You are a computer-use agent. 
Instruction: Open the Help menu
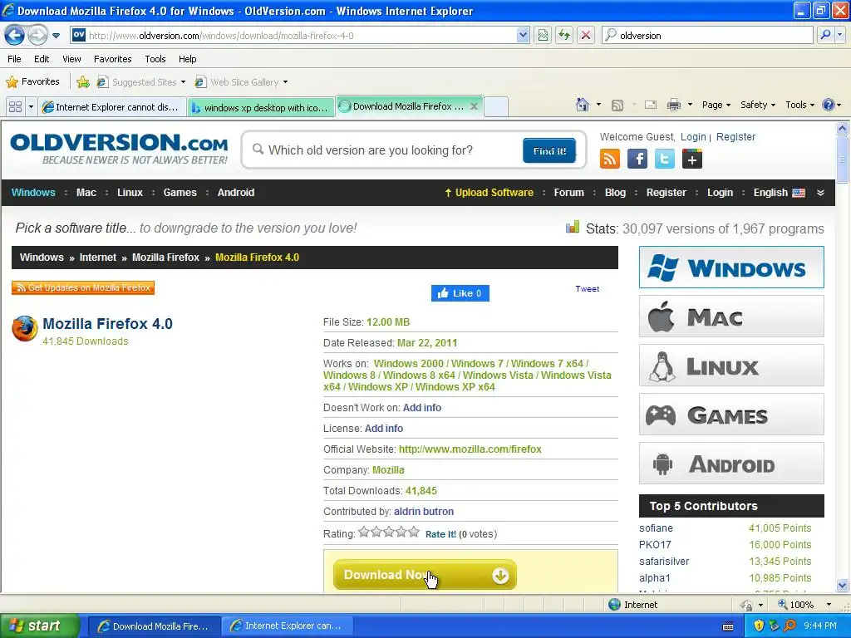188,59
